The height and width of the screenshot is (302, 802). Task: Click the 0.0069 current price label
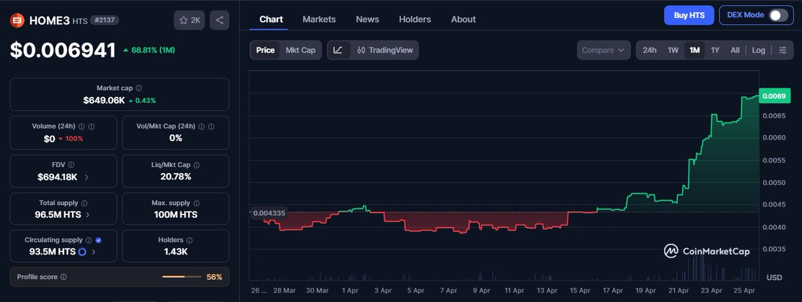pos(775,96)
